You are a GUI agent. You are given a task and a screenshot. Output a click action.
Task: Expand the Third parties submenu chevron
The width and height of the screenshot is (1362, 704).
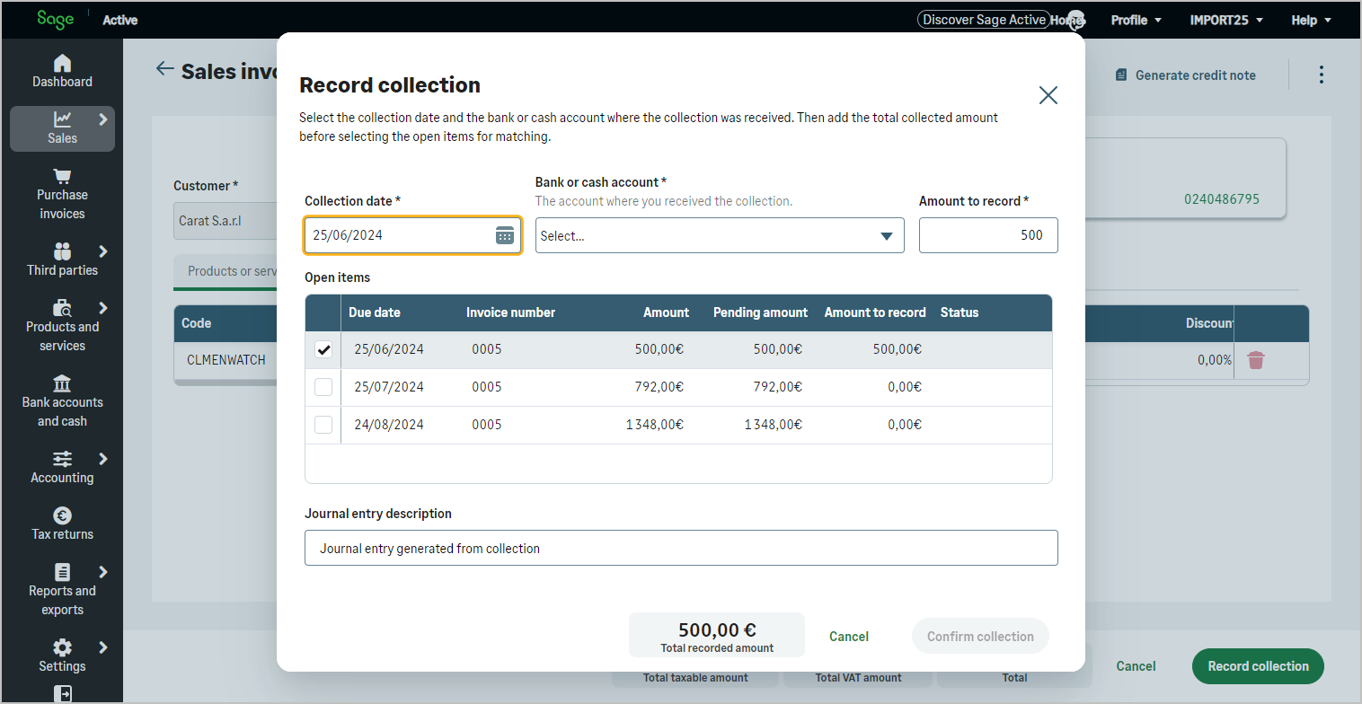point(102,251)
